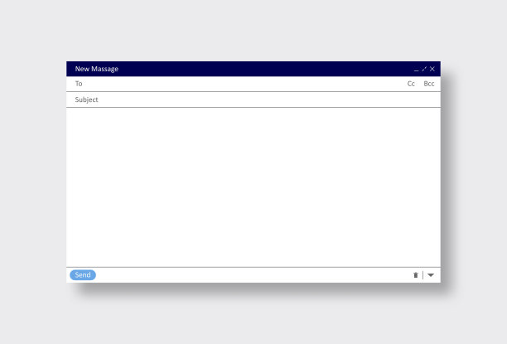The width and height of the screenshot is (507, 344).
Task: Click the New Massage title text
Action: click(x=96, y=69)
